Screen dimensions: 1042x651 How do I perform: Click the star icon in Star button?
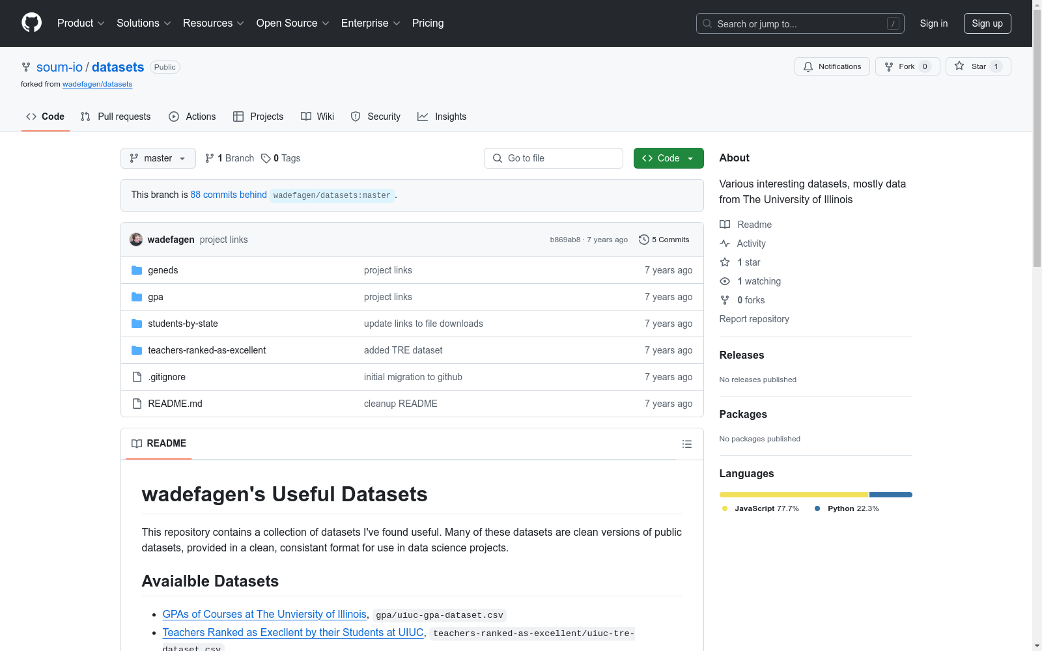click(959, 66)
